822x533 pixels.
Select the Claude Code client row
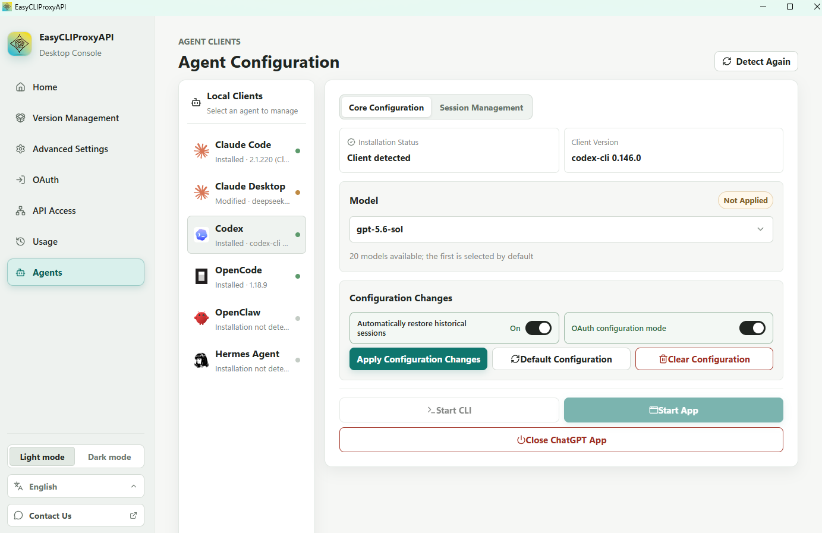click(247, 151)
